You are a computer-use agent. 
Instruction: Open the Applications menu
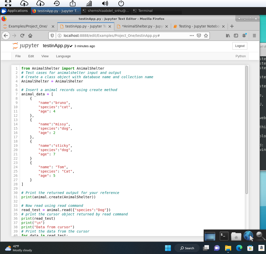click(15, 11)
